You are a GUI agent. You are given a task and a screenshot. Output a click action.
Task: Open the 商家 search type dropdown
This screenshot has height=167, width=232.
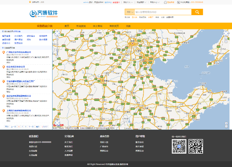click(x=130, y=12)
